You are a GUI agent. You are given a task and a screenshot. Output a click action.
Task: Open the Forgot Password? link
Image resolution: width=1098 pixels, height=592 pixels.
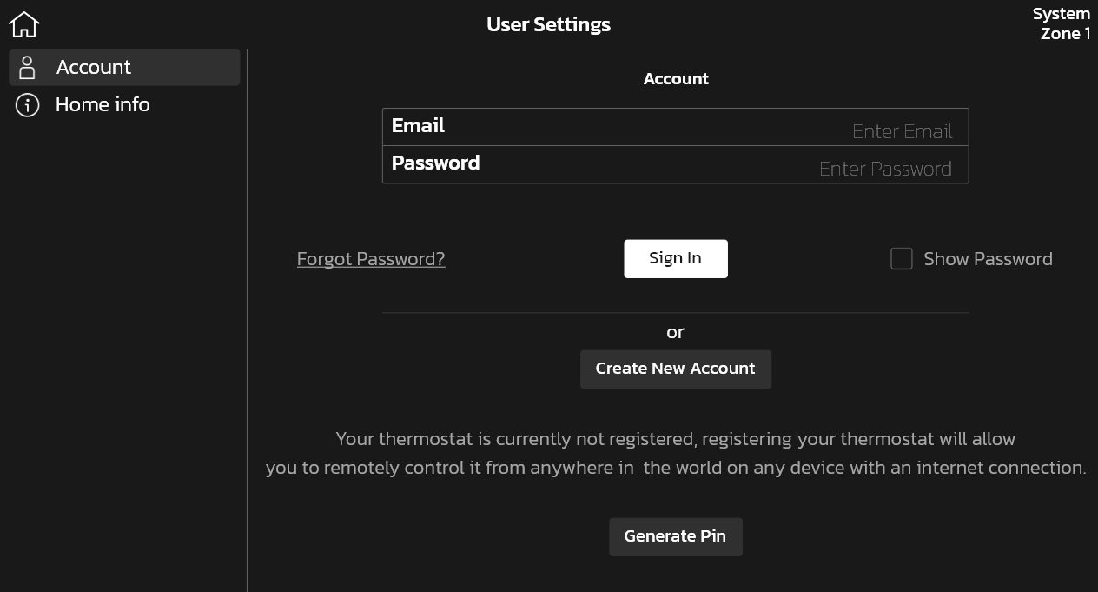[371, 259]
